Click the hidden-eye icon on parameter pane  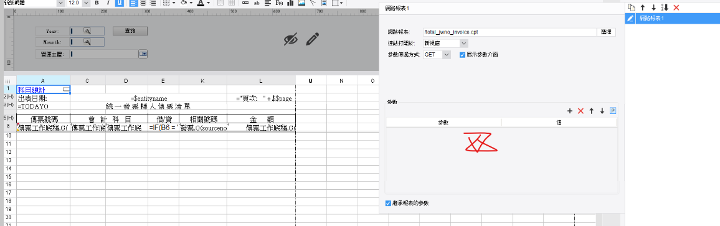pos(291,39)
